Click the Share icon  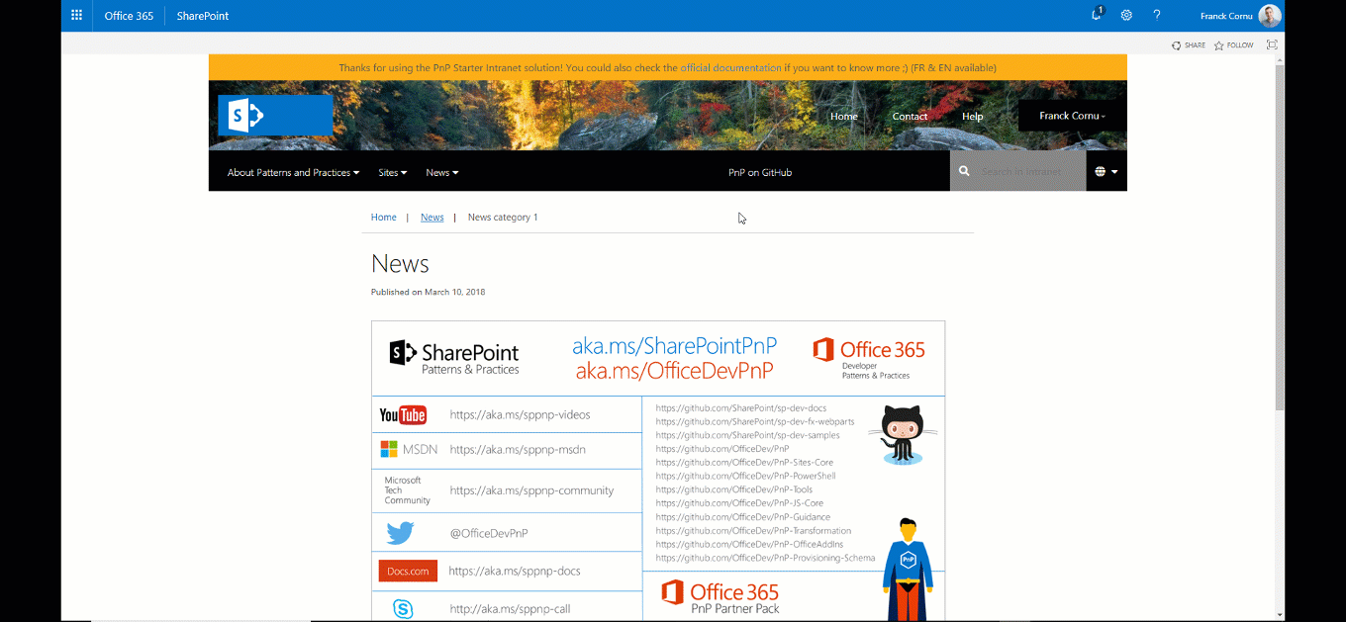[1176, 45]
